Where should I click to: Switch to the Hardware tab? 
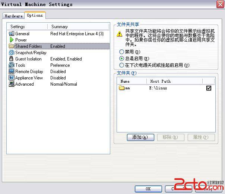[x=13, y=16]
